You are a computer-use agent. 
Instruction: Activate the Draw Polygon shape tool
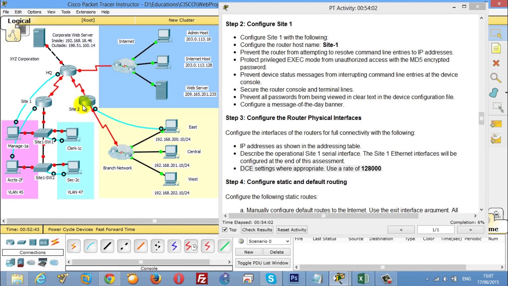pos(495,93)
